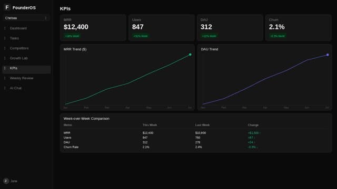
Task: Click MRR row label in comparison table
Action: click(x=67, y=133)
